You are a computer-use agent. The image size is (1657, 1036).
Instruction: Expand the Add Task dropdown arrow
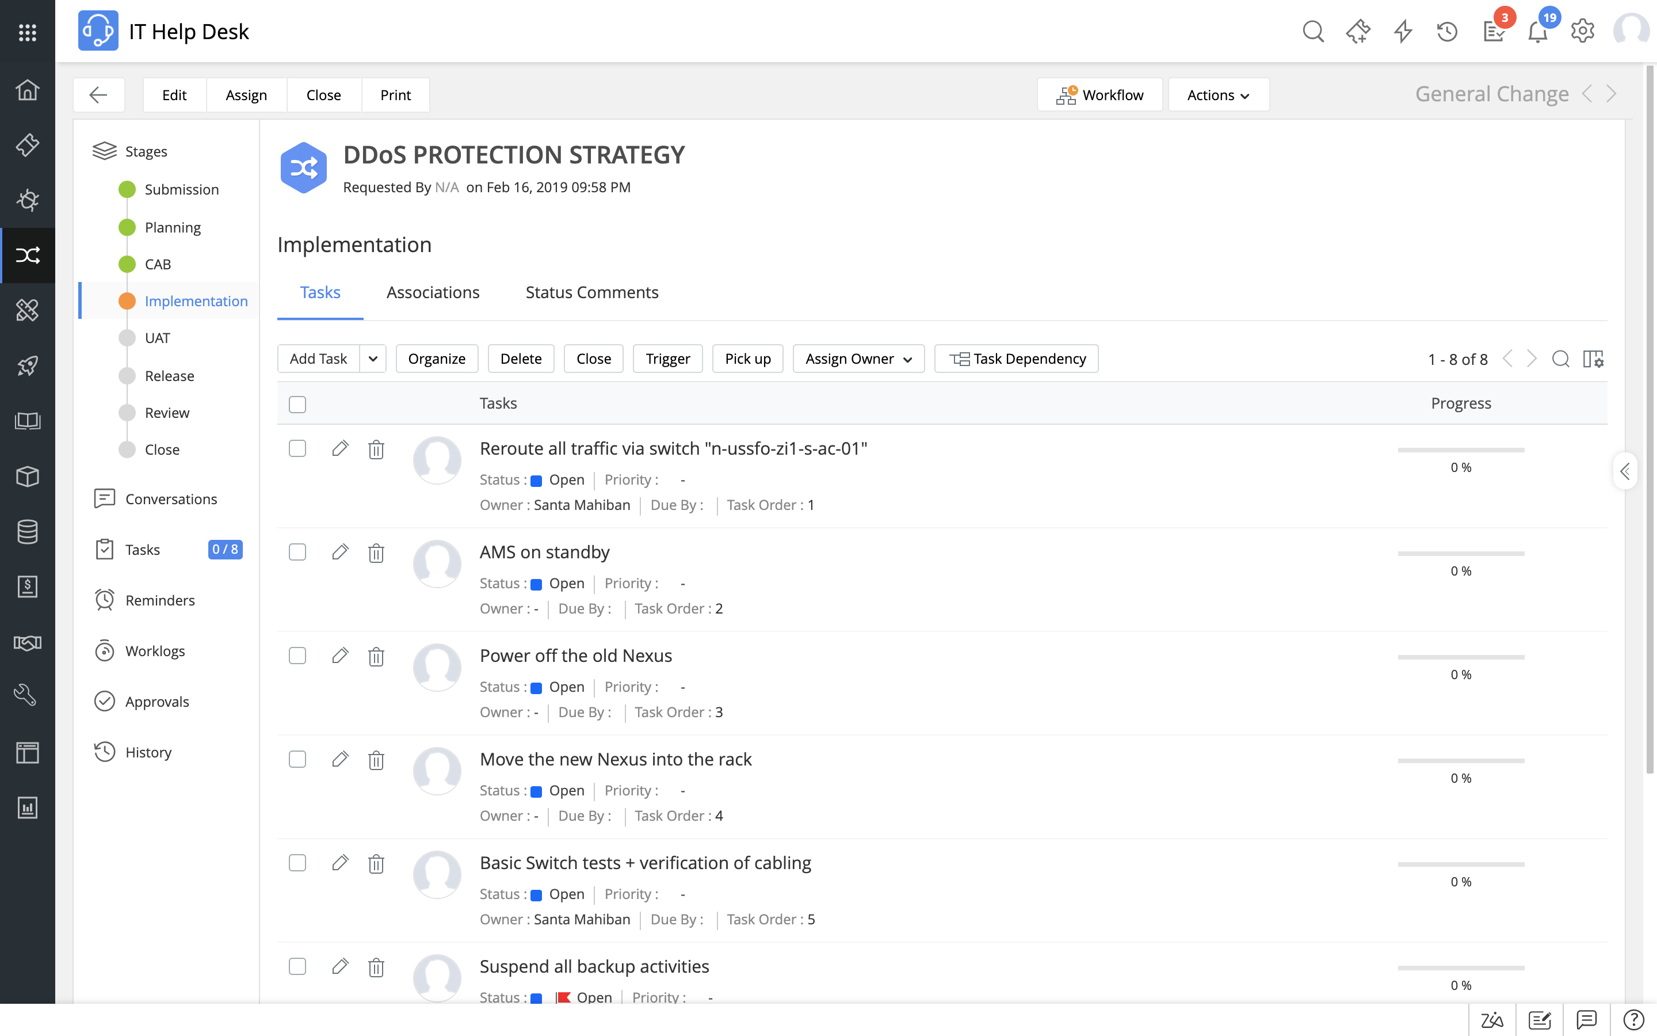[373, 359]
